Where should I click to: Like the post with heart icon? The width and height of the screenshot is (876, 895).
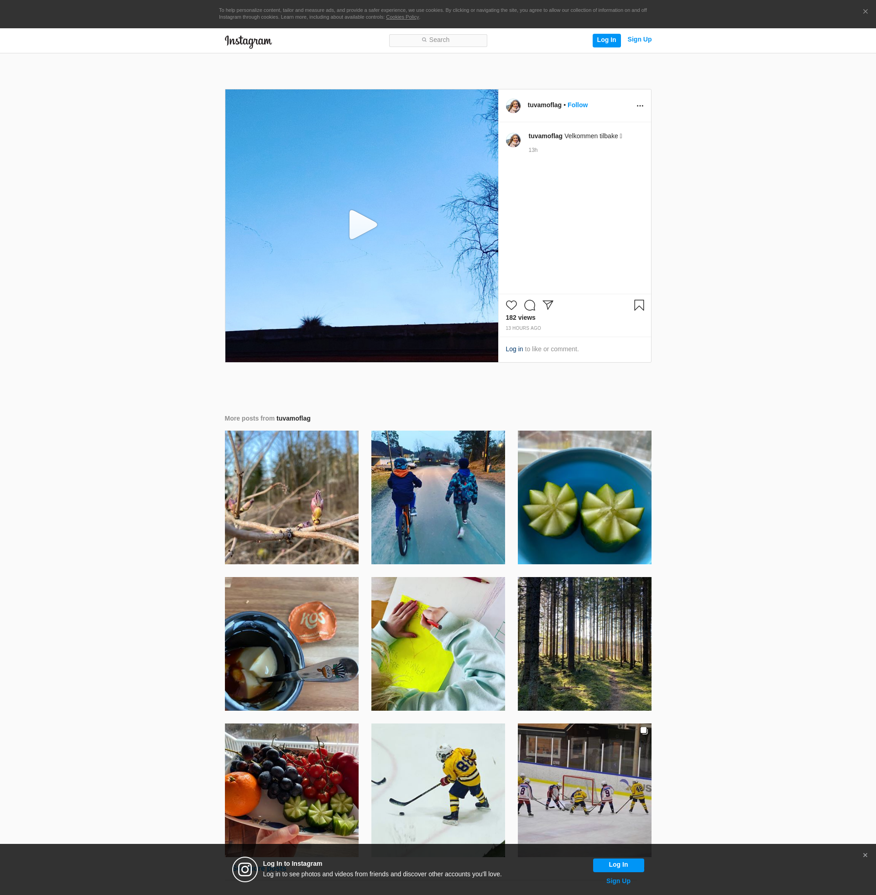tap(511, 305)
